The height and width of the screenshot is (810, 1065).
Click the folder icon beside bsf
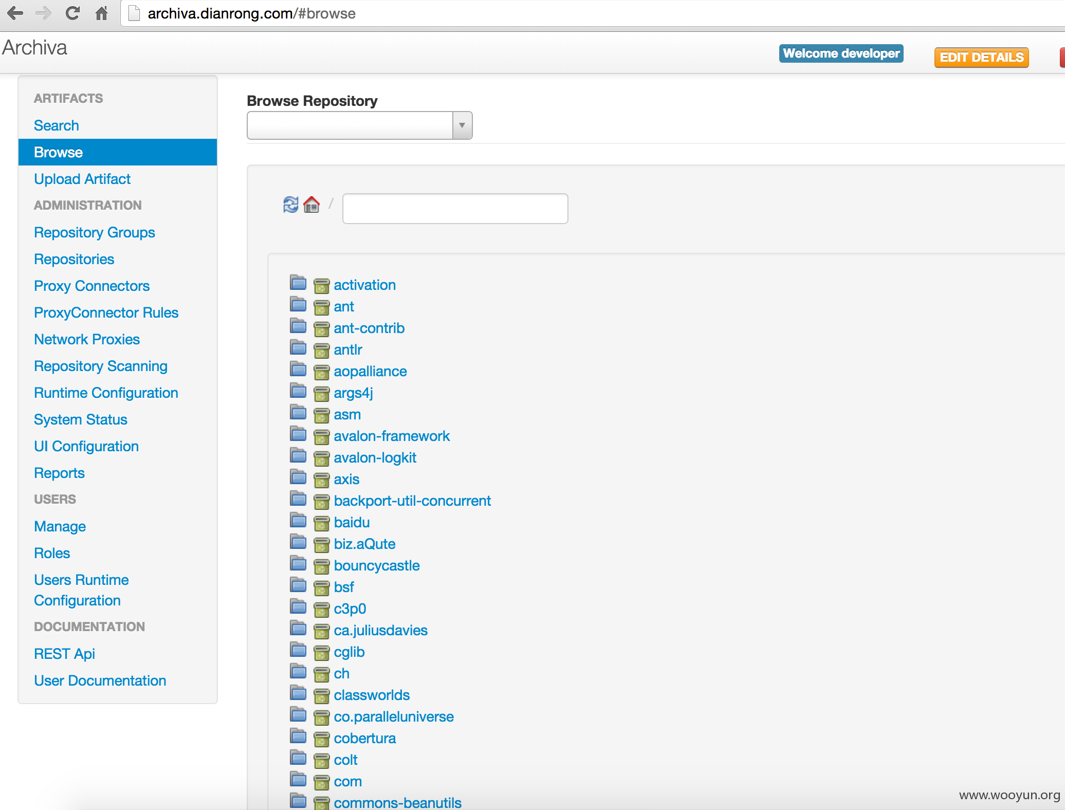click(x=298, y=585)
